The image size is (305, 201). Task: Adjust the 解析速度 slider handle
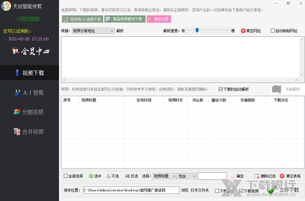coord(197,30)
